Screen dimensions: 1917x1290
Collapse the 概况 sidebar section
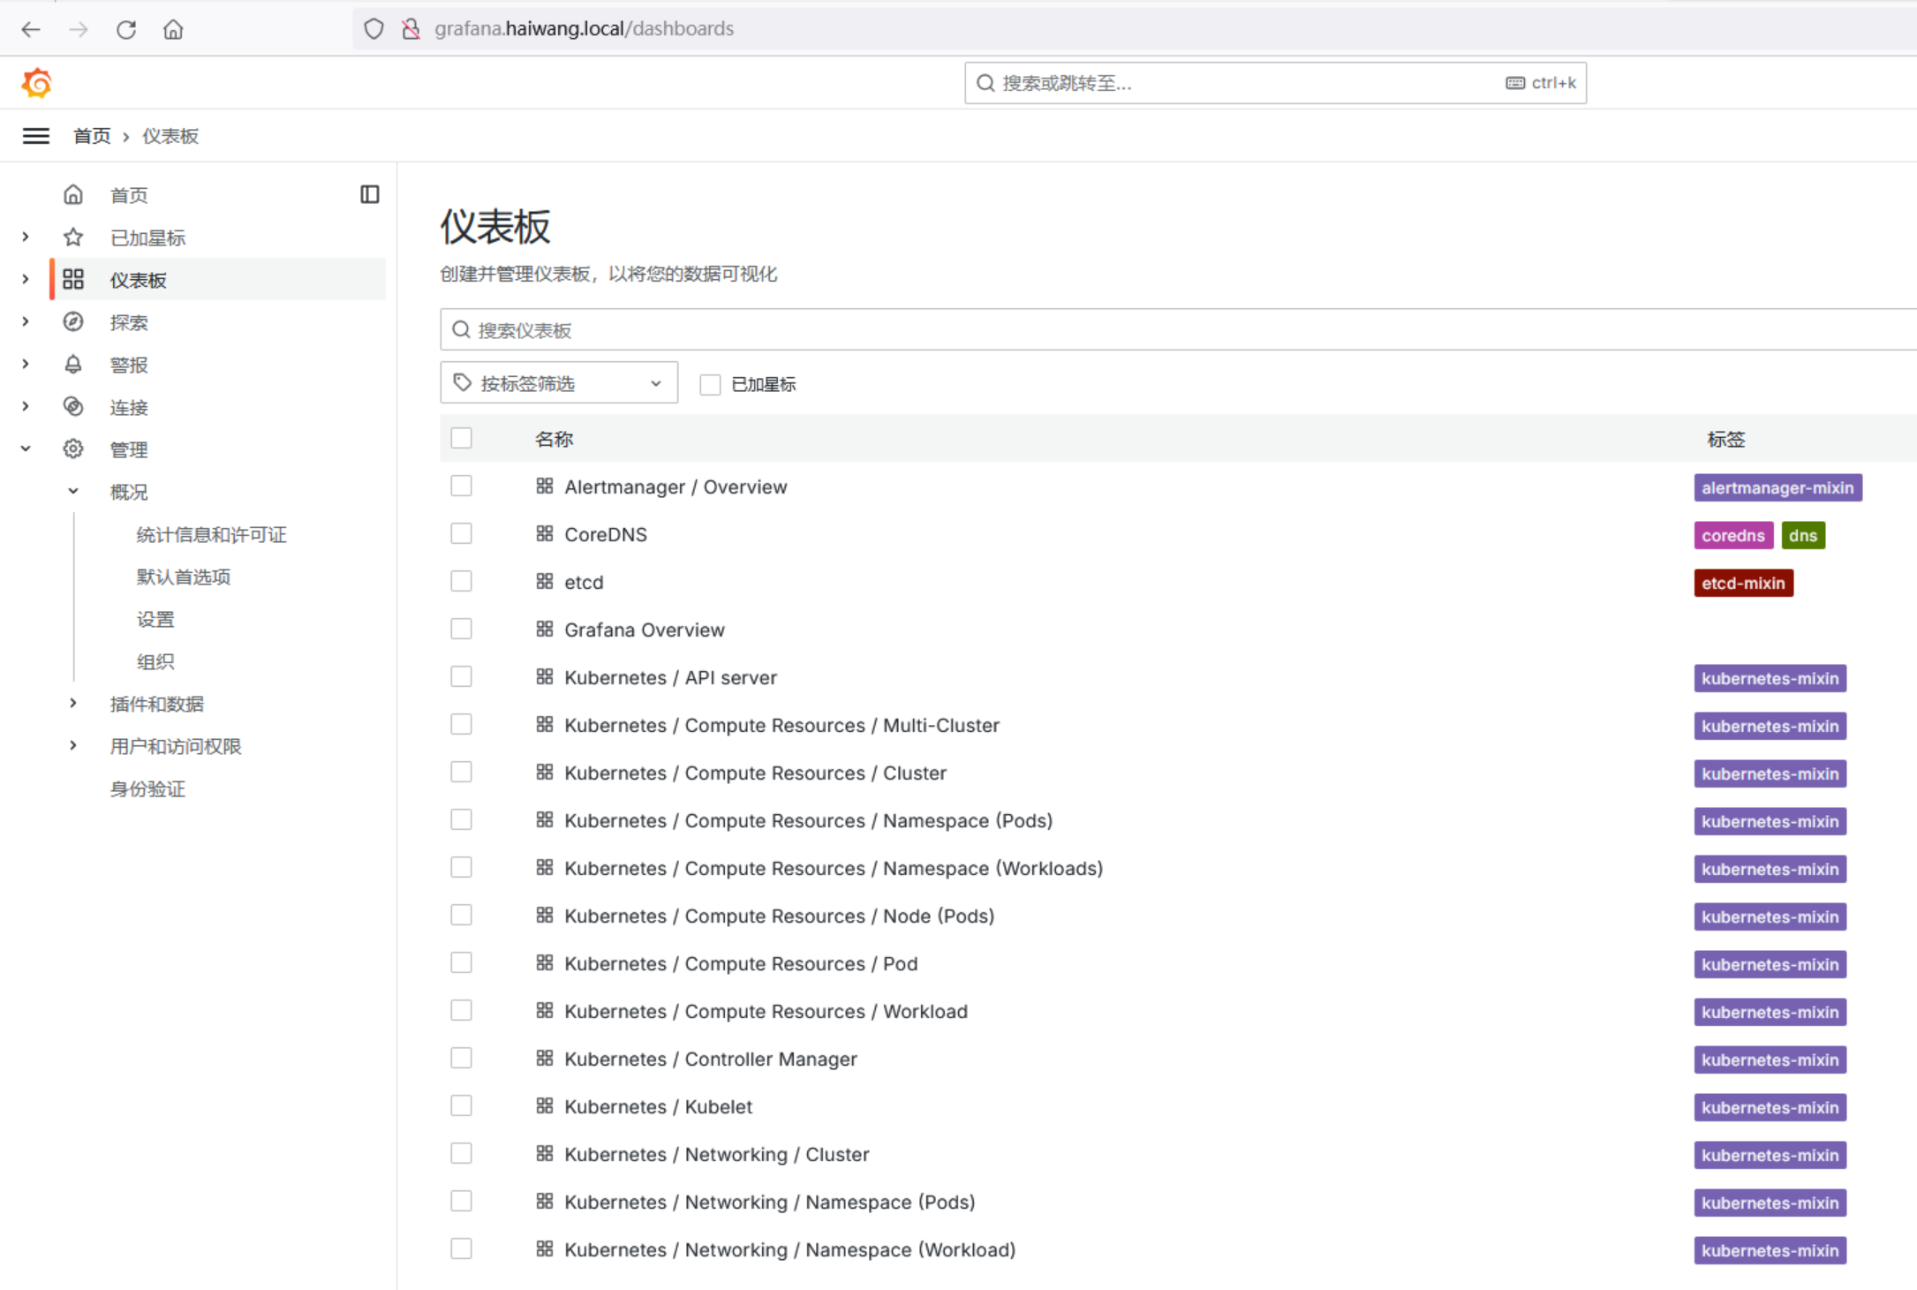(x=72, y=492)
